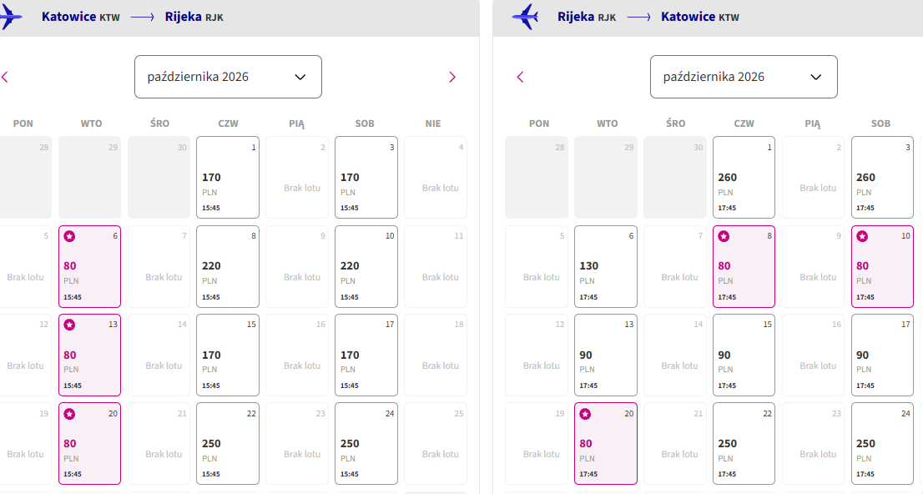The image size is (923, 494).
Task: Pick return October 1 flight 260 PLN
Action: pos(744,177)
